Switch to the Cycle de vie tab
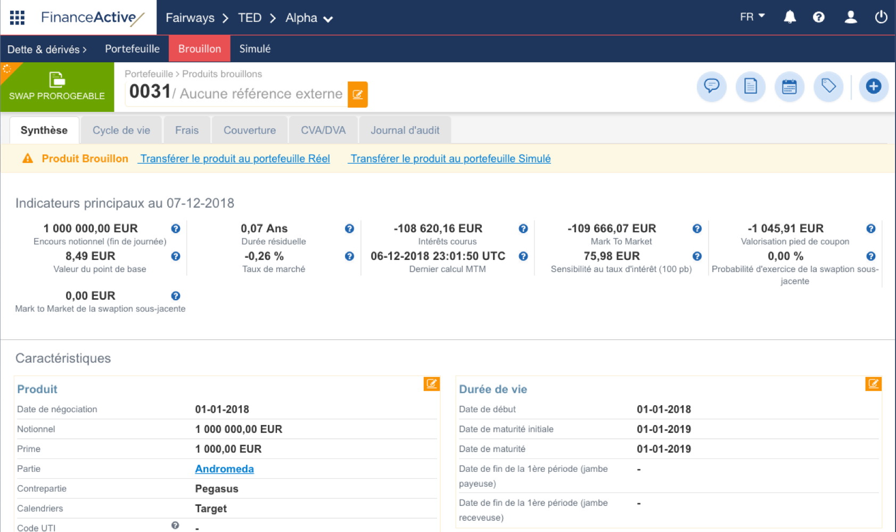The width and height of the screenshot is (896, 532). [x=121, y=129]
